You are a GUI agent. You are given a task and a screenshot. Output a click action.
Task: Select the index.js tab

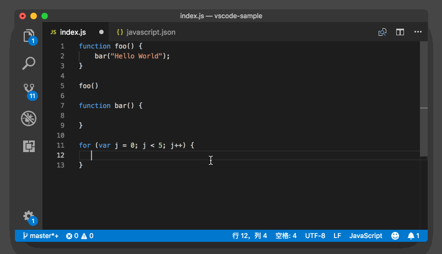(73, 33)
